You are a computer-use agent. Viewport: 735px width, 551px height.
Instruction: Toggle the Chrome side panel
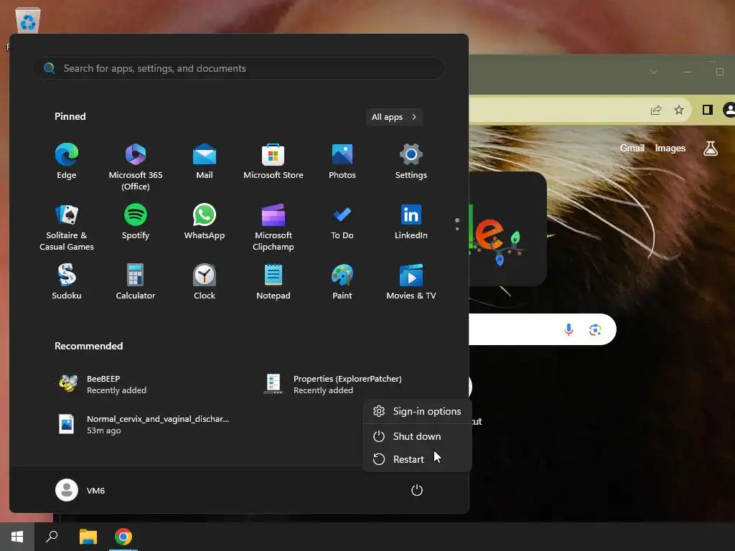(707, 110)
